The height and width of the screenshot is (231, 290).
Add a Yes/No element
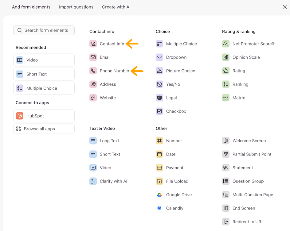(168, 84)
